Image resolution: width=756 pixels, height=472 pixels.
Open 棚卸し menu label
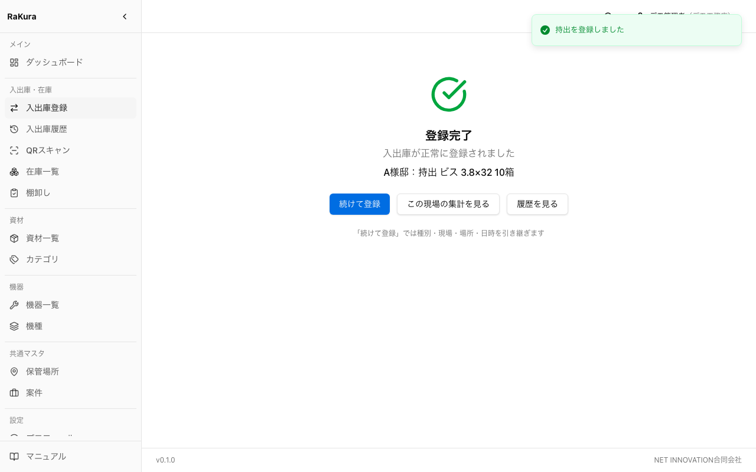[38, 193]
